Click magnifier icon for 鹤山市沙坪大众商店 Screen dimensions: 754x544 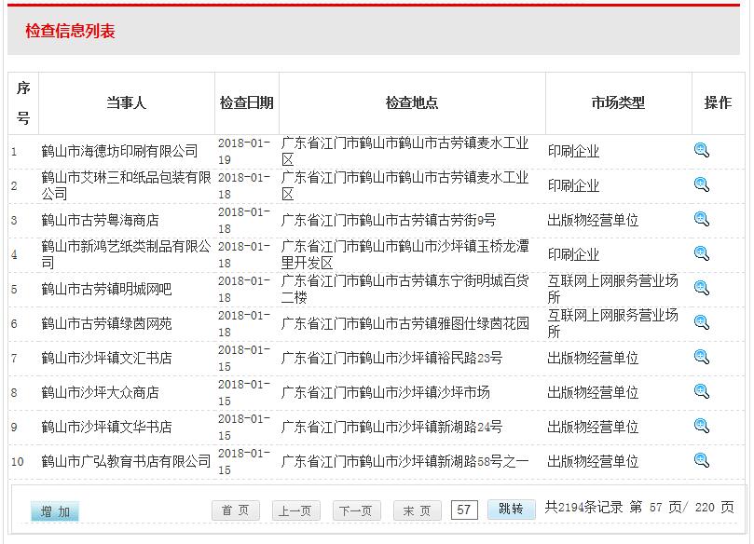coord(702,391)
